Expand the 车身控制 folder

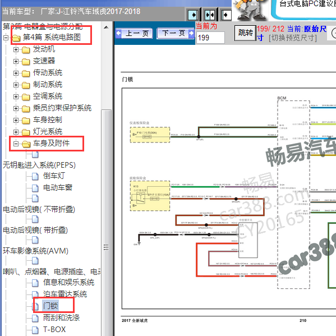[x=16, y=120]
